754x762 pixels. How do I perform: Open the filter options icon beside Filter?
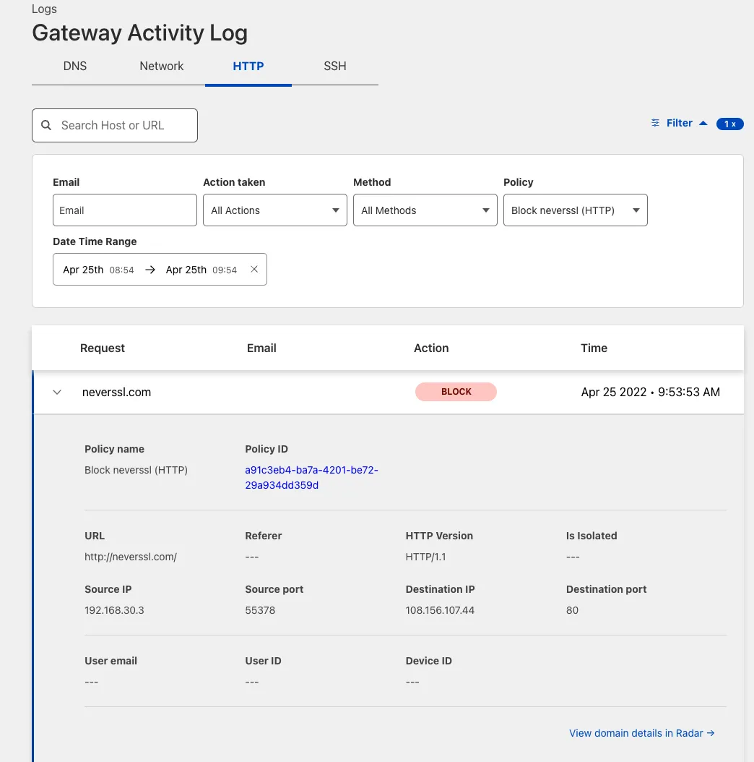(655, 123)
